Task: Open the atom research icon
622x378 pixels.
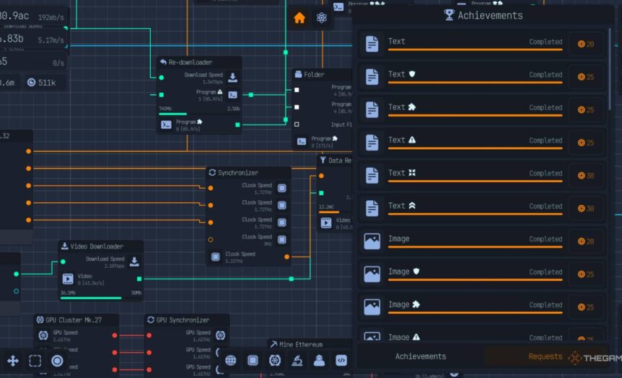Action: coord(322,19)
